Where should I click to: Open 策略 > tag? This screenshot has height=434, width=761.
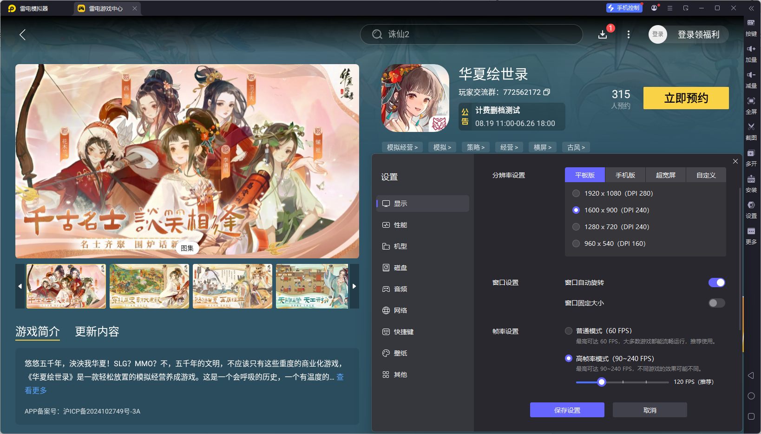click(x=476, y=147)
